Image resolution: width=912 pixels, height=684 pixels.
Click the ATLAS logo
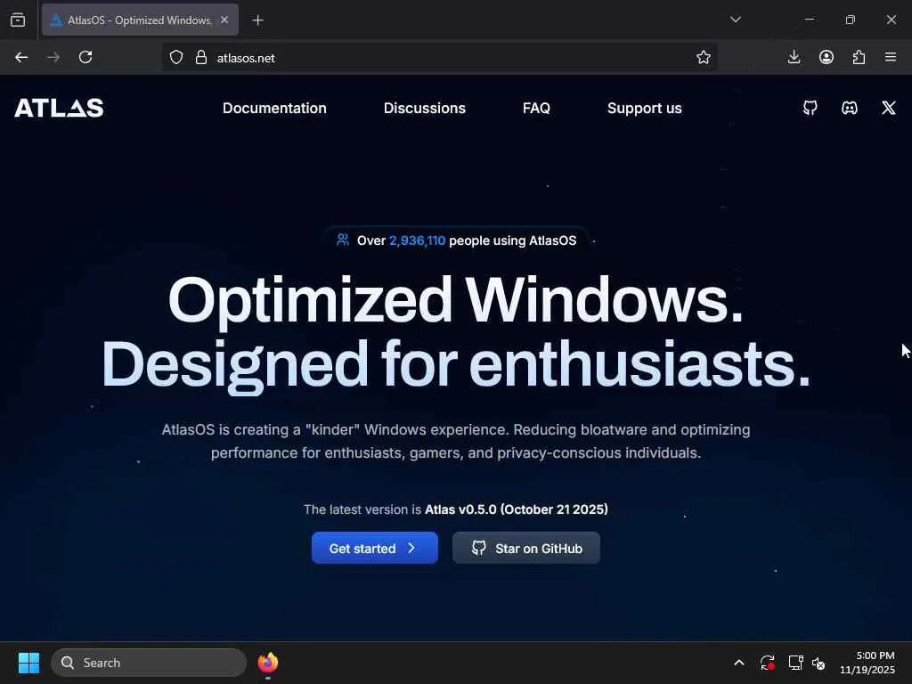point(59,108)
